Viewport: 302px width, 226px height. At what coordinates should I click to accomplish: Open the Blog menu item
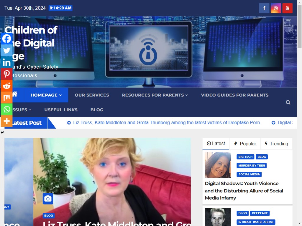(x=97, y=110)
